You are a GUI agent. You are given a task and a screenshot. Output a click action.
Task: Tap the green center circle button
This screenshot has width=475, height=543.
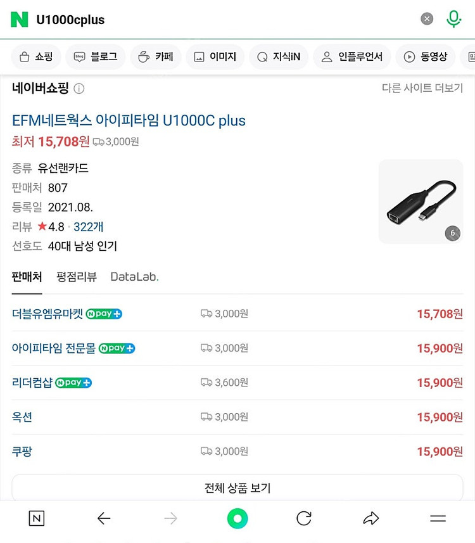pos(237,518)
